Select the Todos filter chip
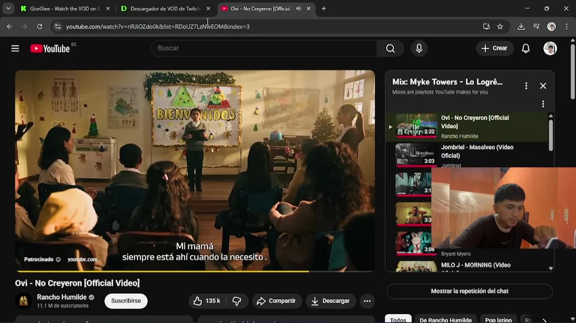The image size is (576, 323). click(398, 320)
